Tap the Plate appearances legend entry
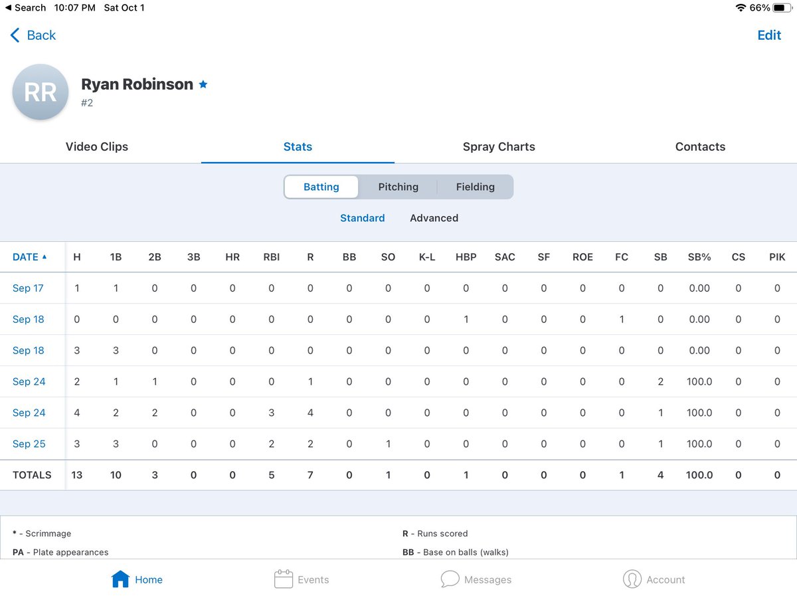This screenshot has height=598, width=797. coord(60,552)
